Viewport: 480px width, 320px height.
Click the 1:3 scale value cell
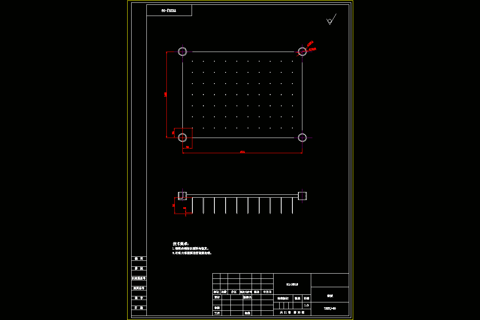point(306,305)
